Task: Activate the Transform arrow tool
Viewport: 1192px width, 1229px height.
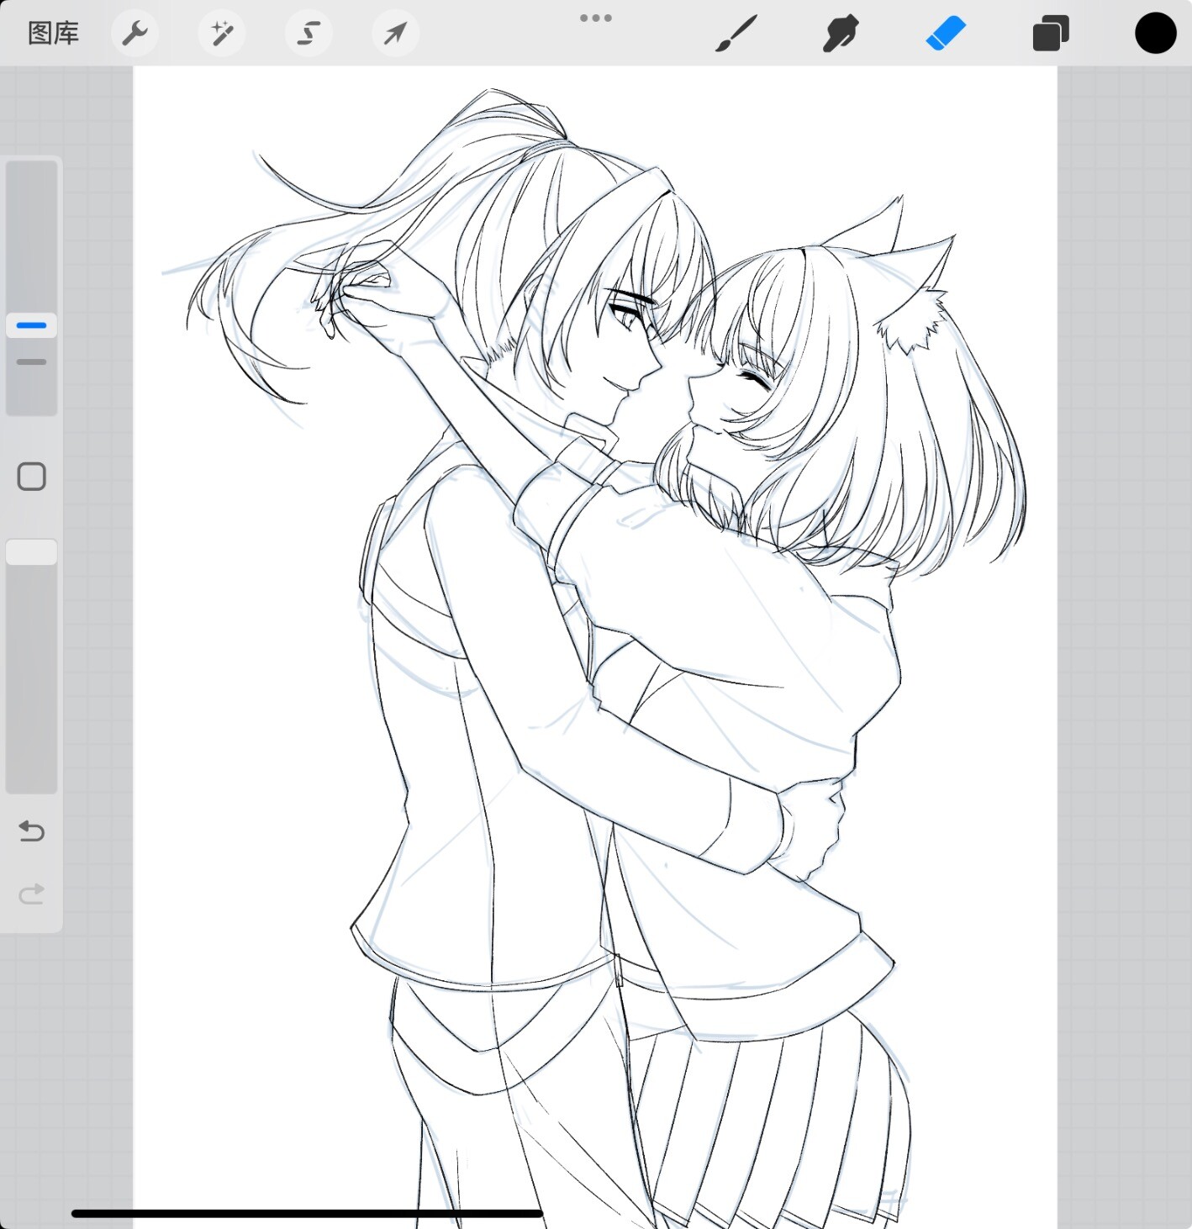Action: (395, 34)
